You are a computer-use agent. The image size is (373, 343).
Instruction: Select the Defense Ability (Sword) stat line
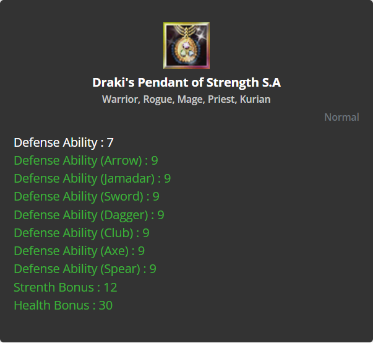[x=87, y=196]
